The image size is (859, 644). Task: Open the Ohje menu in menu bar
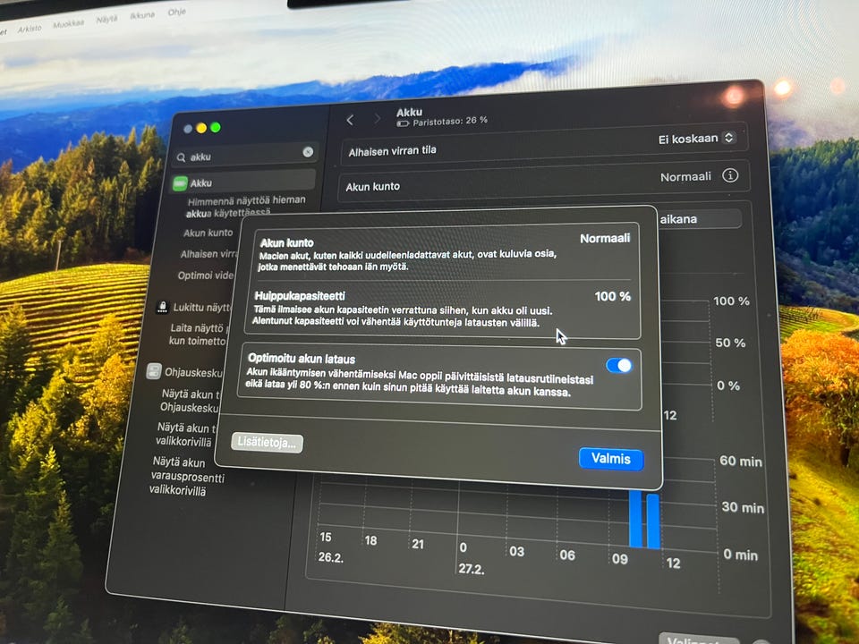pyautogui.click(x=176, y=12)
